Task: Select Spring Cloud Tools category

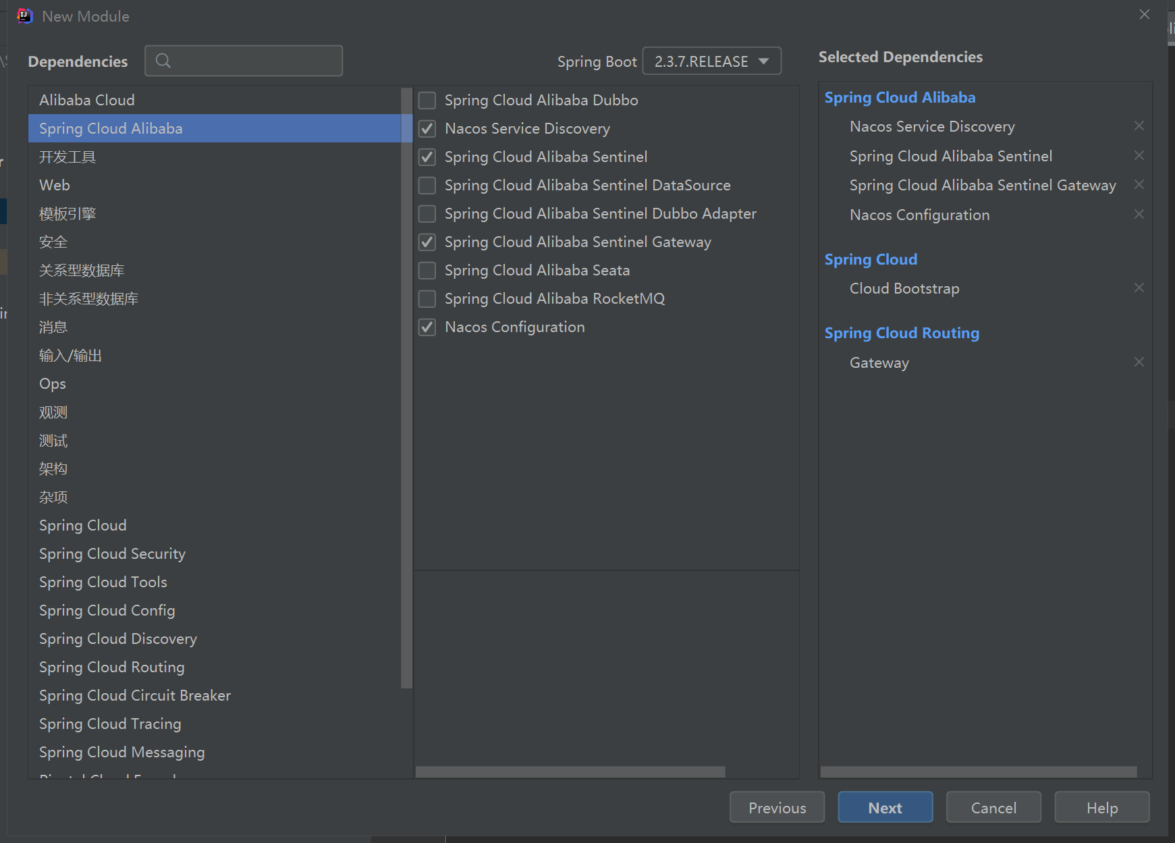Action: point(215,582)
